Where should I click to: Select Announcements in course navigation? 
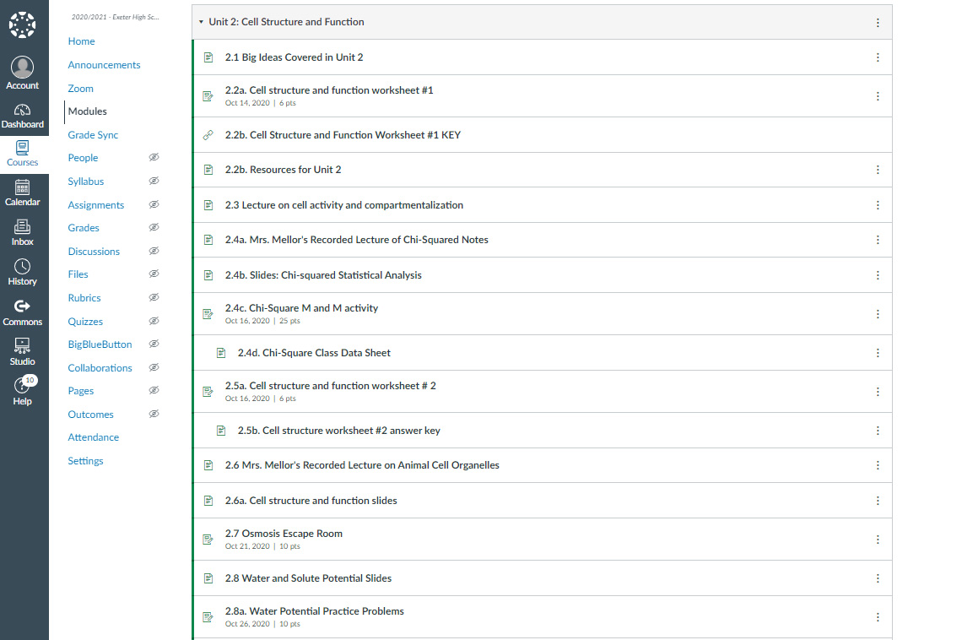point(104,65)
